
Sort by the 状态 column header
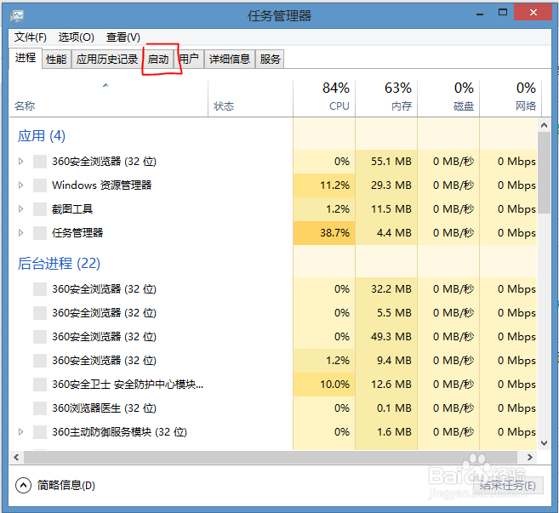point(251,99)
